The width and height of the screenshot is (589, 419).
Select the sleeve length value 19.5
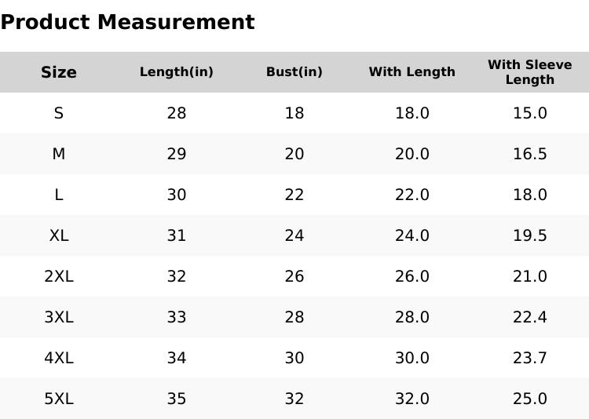point(530,235)
